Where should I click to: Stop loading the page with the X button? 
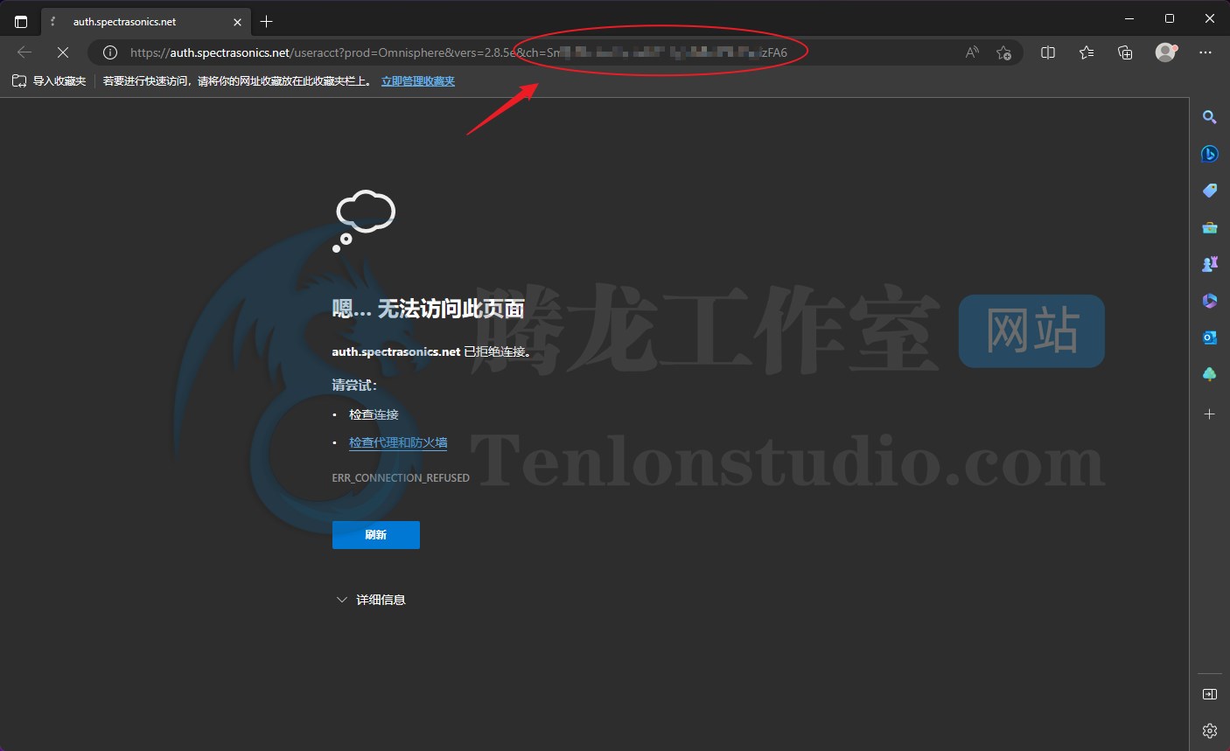[63, 52]
